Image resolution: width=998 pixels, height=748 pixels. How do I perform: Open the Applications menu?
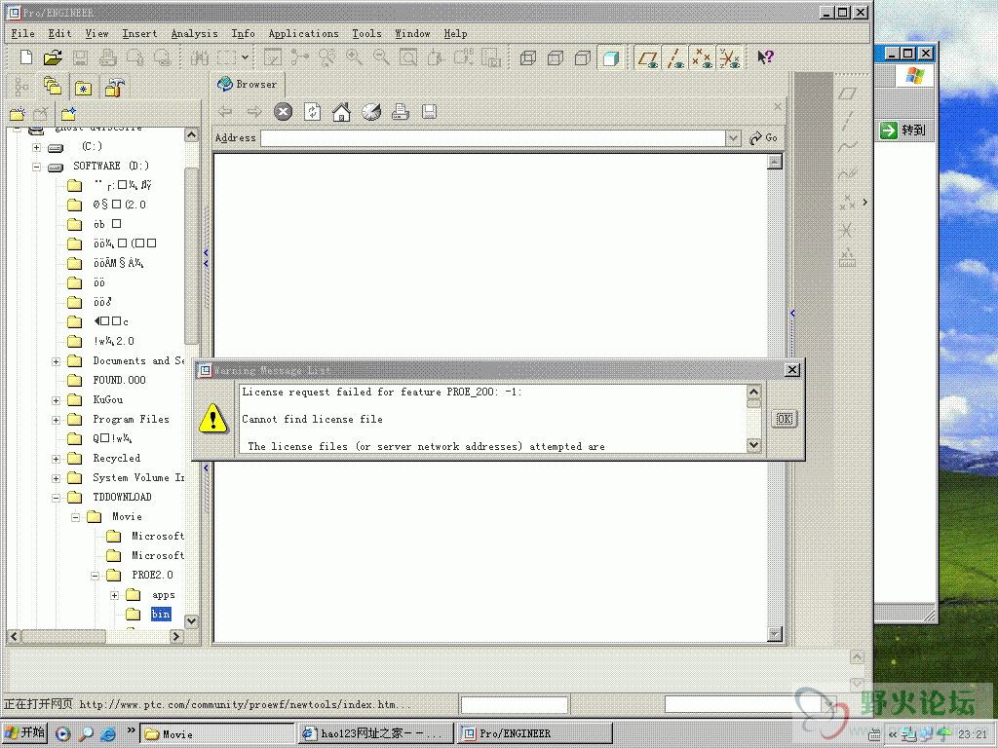304,34
